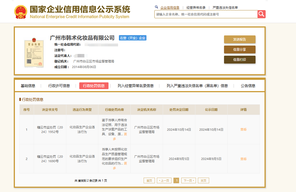Click the 信息打印 button

coord(239,60)
